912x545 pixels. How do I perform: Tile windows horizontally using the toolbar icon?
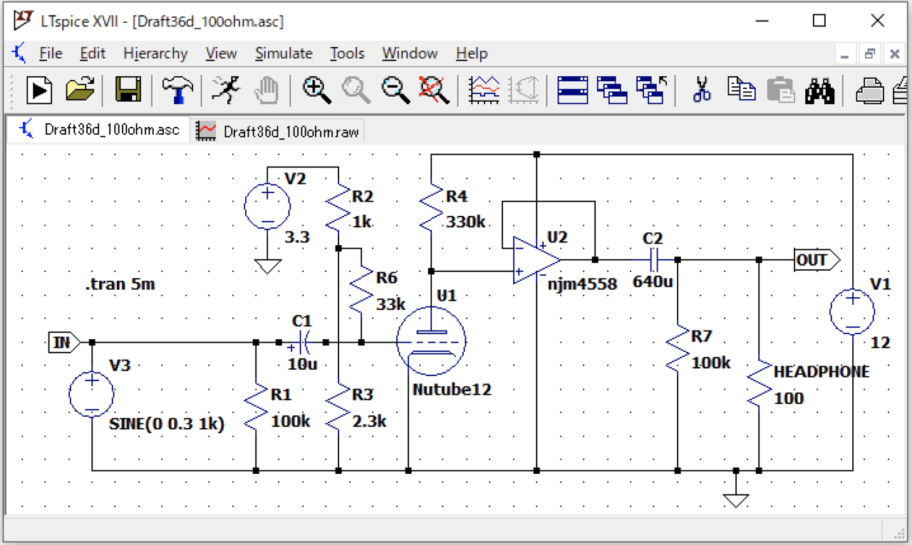point(572,90)
